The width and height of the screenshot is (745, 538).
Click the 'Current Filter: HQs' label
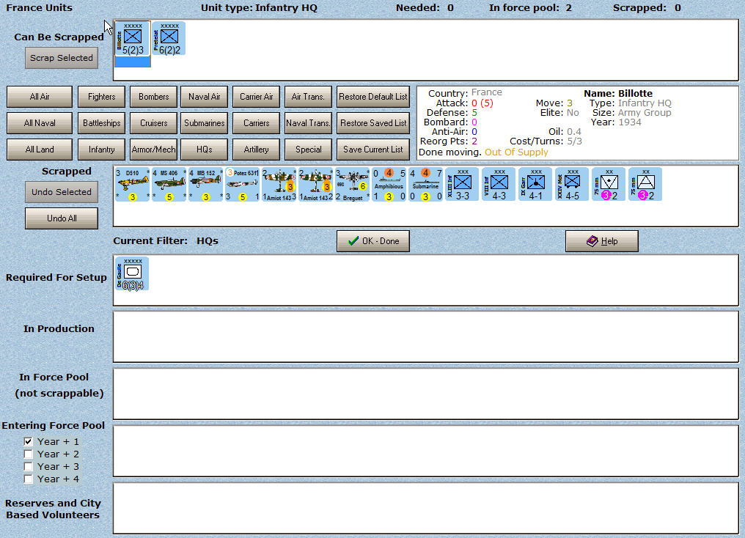tap(165, 240)
